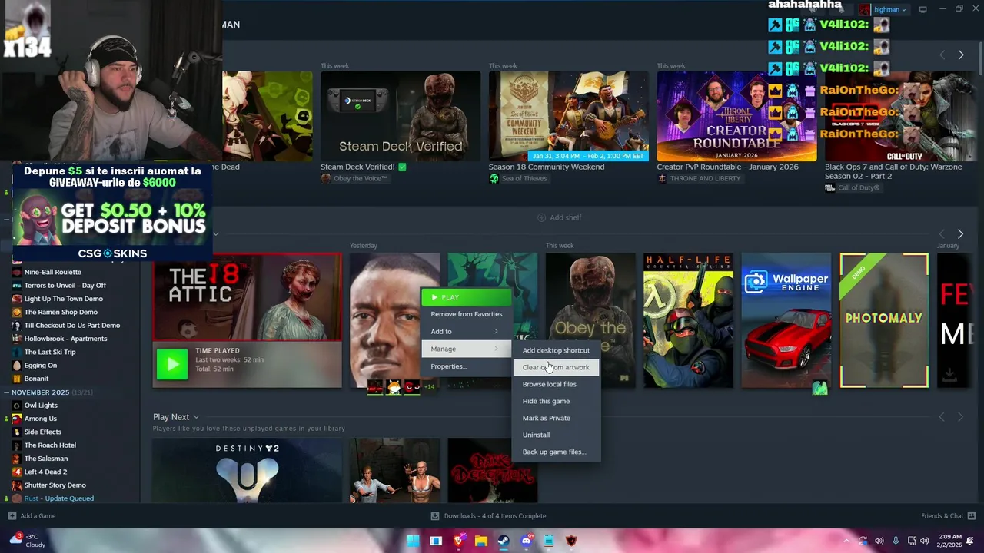The height and width of the screenshot is (553, 984).
Task: Open Black Ops 7 Warzone Season 02 article
Action: pyautogui.click(x=893, y=171)
